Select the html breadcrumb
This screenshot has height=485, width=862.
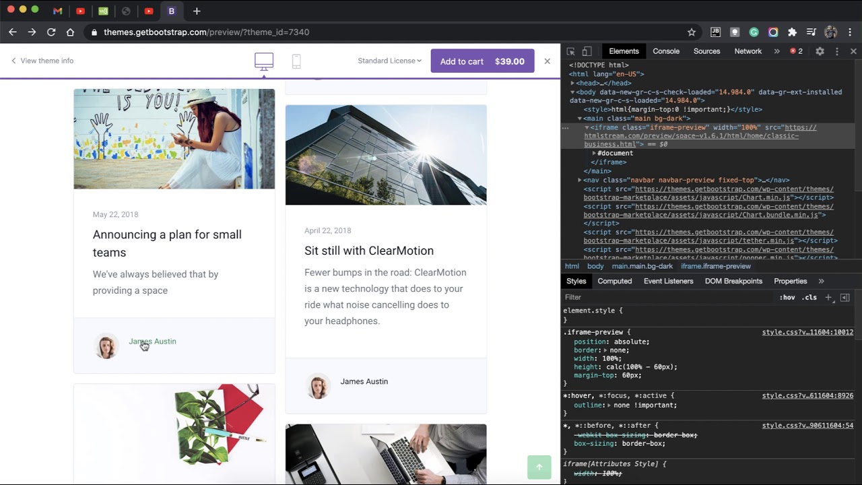(x=572, y=266)
